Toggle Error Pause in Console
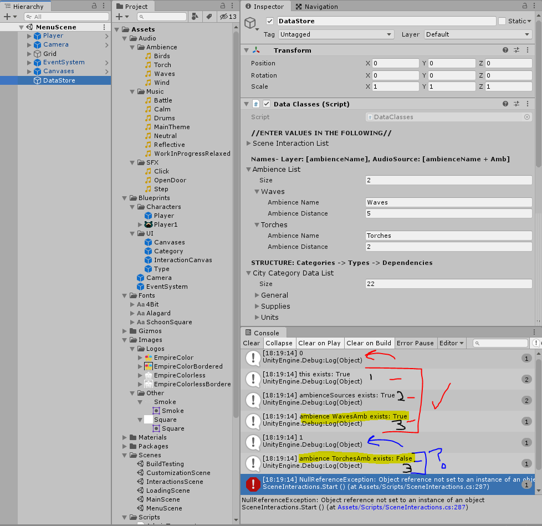This screenshot has height=526, width=542. pos(415,343)
